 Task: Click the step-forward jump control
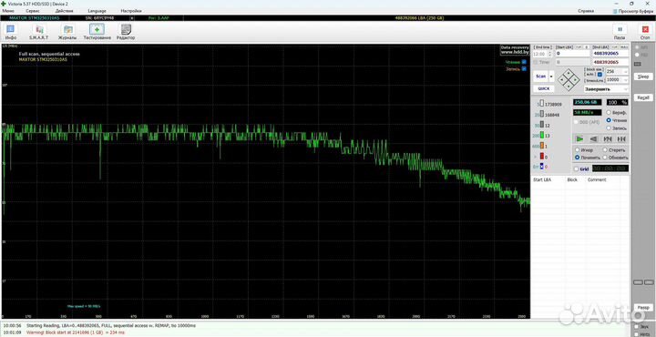[621, 138]
